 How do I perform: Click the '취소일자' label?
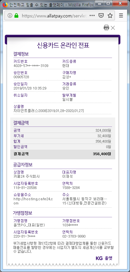point(21,95)
